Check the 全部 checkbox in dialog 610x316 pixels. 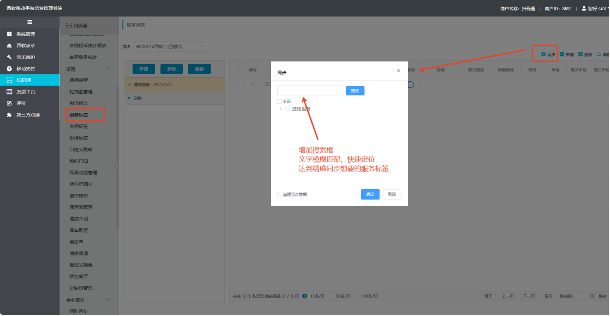(x=279, y=101)
